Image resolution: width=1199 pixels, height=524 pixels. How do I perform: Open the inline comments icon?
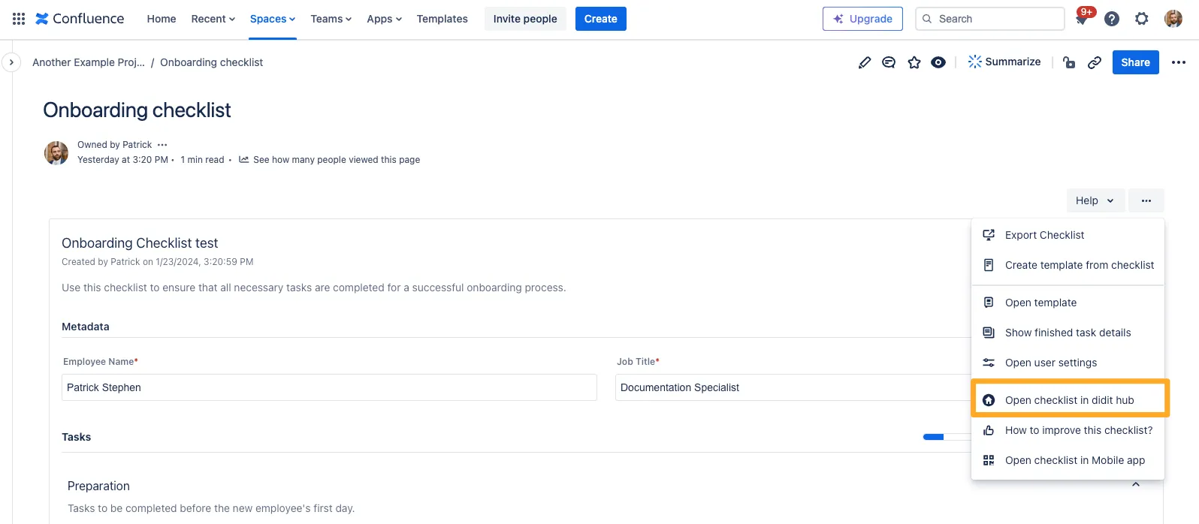pyautogui.click(x=889, y=62)
